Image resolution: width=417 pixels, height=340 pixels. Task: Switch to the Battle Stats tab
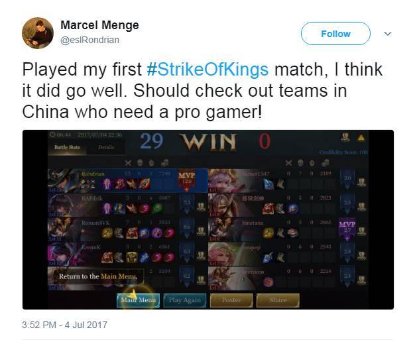[67, 147]
